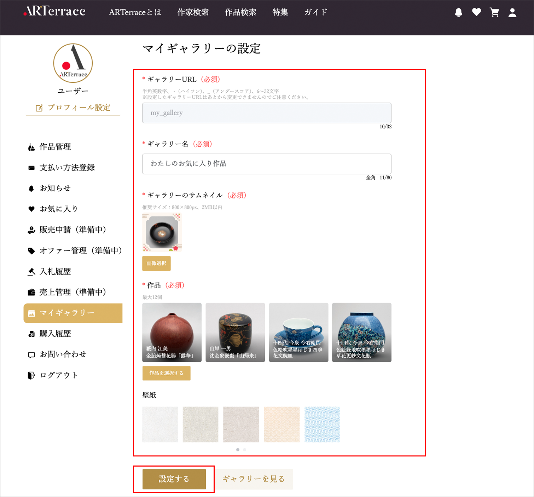Click the 花文碗皿 cup and saucer artwork
Image resolution: width=534 pixels, height=497 pixels.
[298, 333]
